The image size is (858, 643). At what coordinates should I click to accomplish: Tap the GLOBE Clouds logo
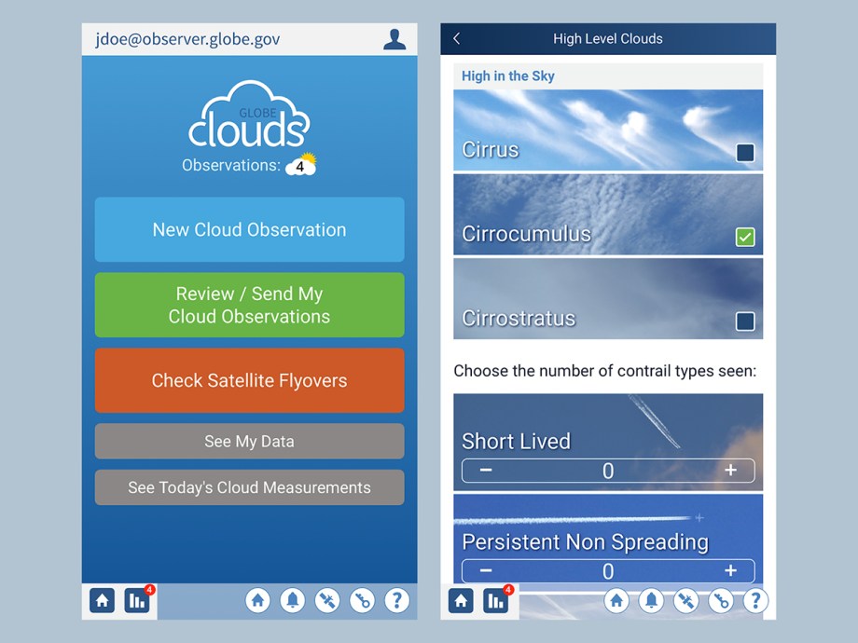coord(249,119)
